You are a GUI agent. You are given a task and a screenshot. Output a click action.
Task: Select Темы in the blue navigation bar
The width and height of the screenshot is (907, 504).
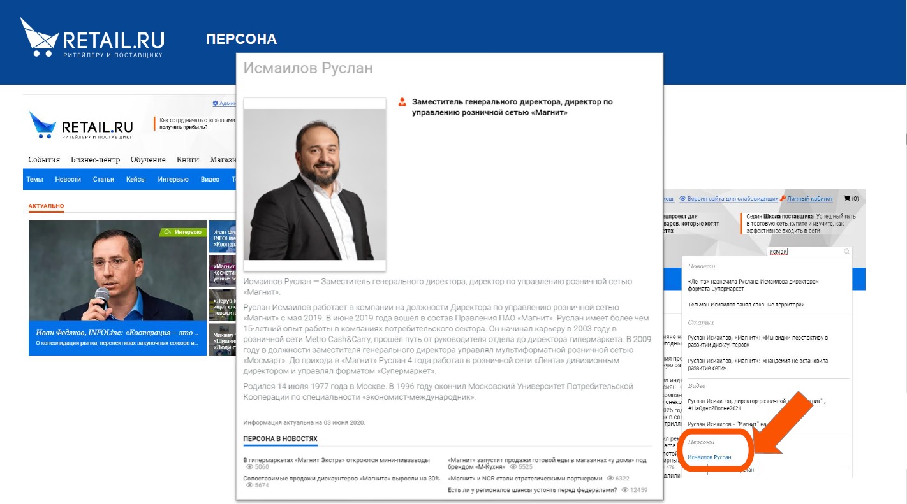(34, 180)
